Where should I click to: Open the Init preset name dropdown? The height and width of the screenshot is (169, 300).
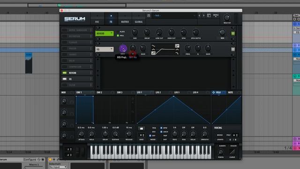pyautogui.click(x=174, y=15)
